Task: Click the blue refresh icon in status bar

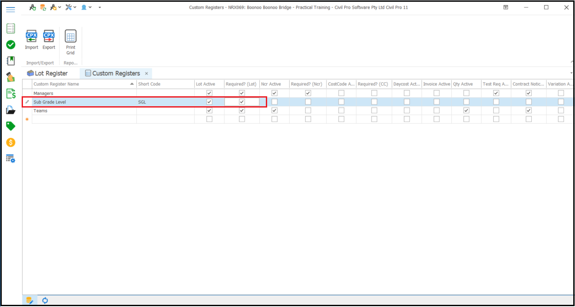Action: [45, 300]
